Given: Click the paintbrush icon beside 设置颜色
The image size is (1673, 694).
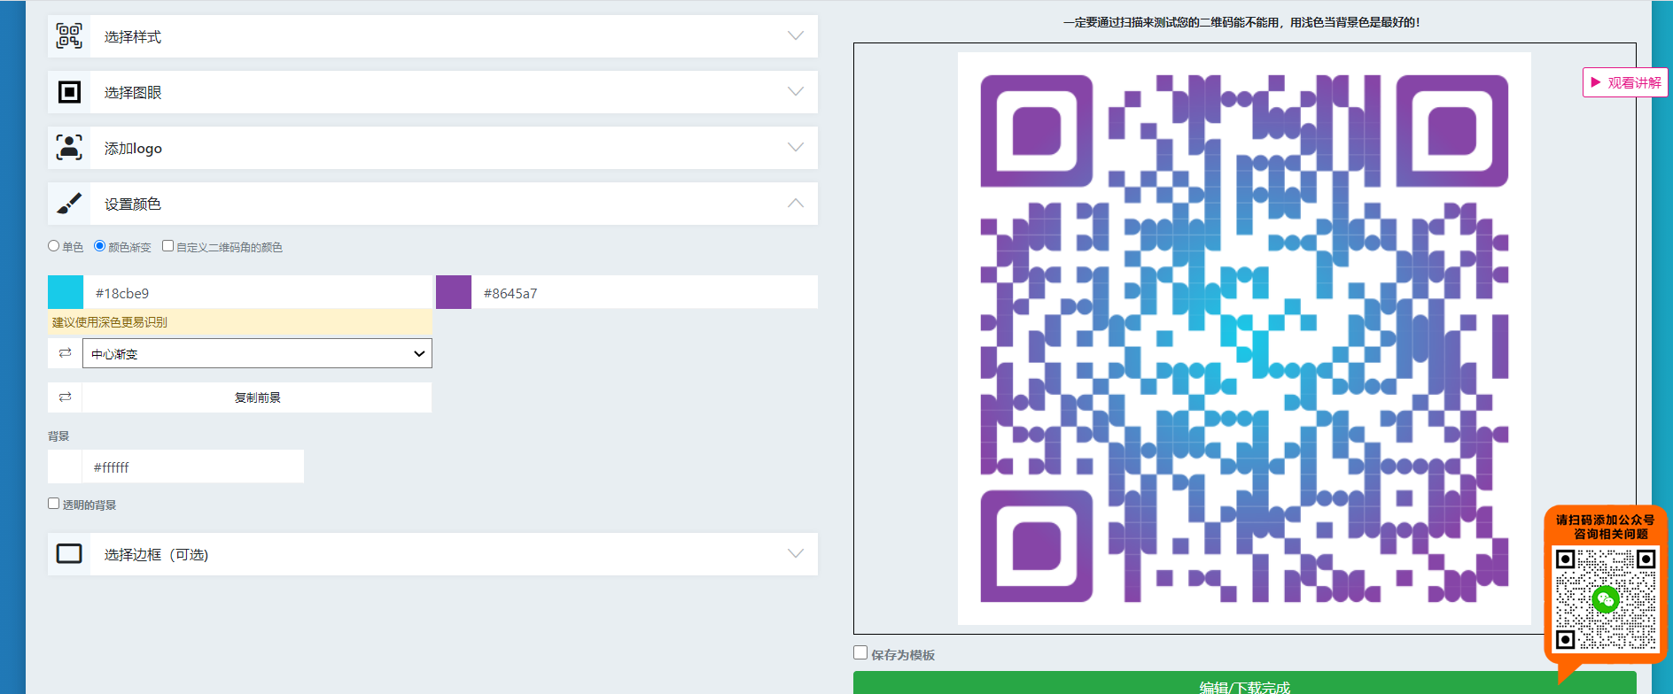Looking at the screenshot, I should tap(69, 204).
